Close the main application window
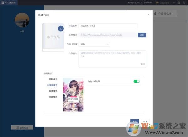This screenshot has width=188, height=137. 184,3
